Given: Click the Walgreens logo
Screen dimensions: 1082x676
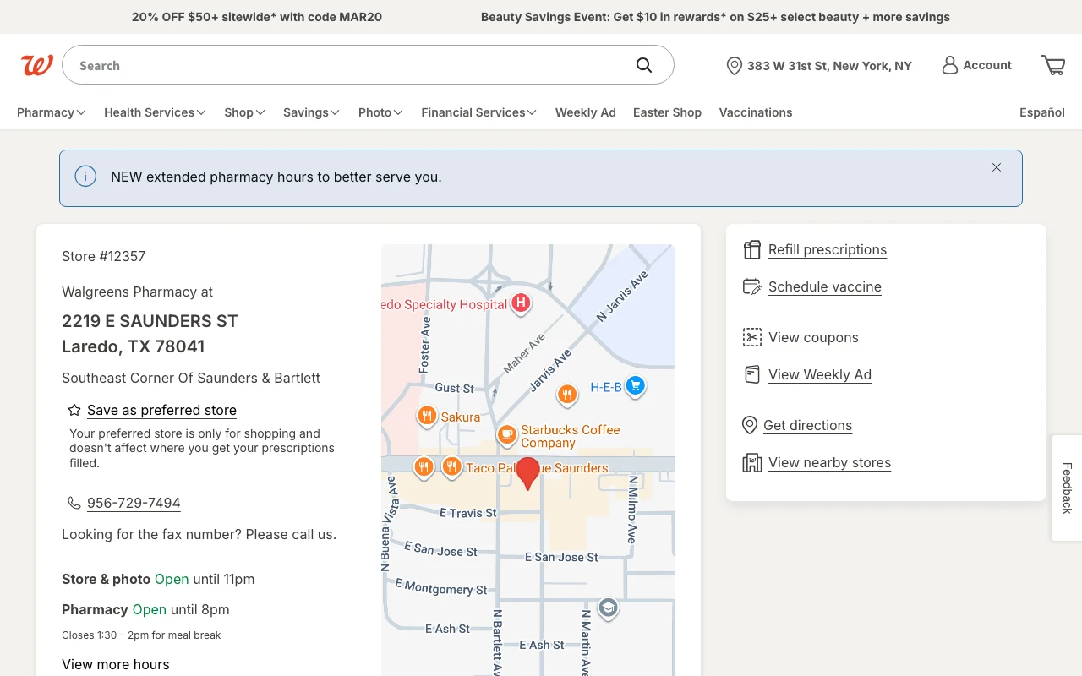Looking at the screenshot, I should [x=37, y=65].
